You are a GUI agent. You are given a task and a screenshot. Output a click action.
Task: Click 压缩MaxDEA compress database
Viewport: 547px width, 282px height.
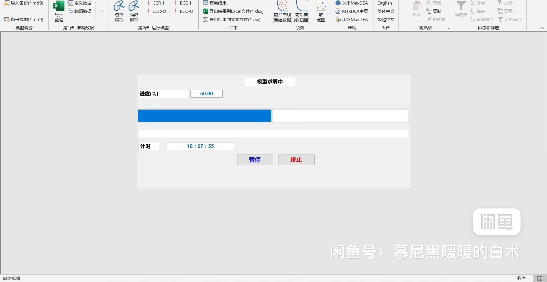coord(352,19)
